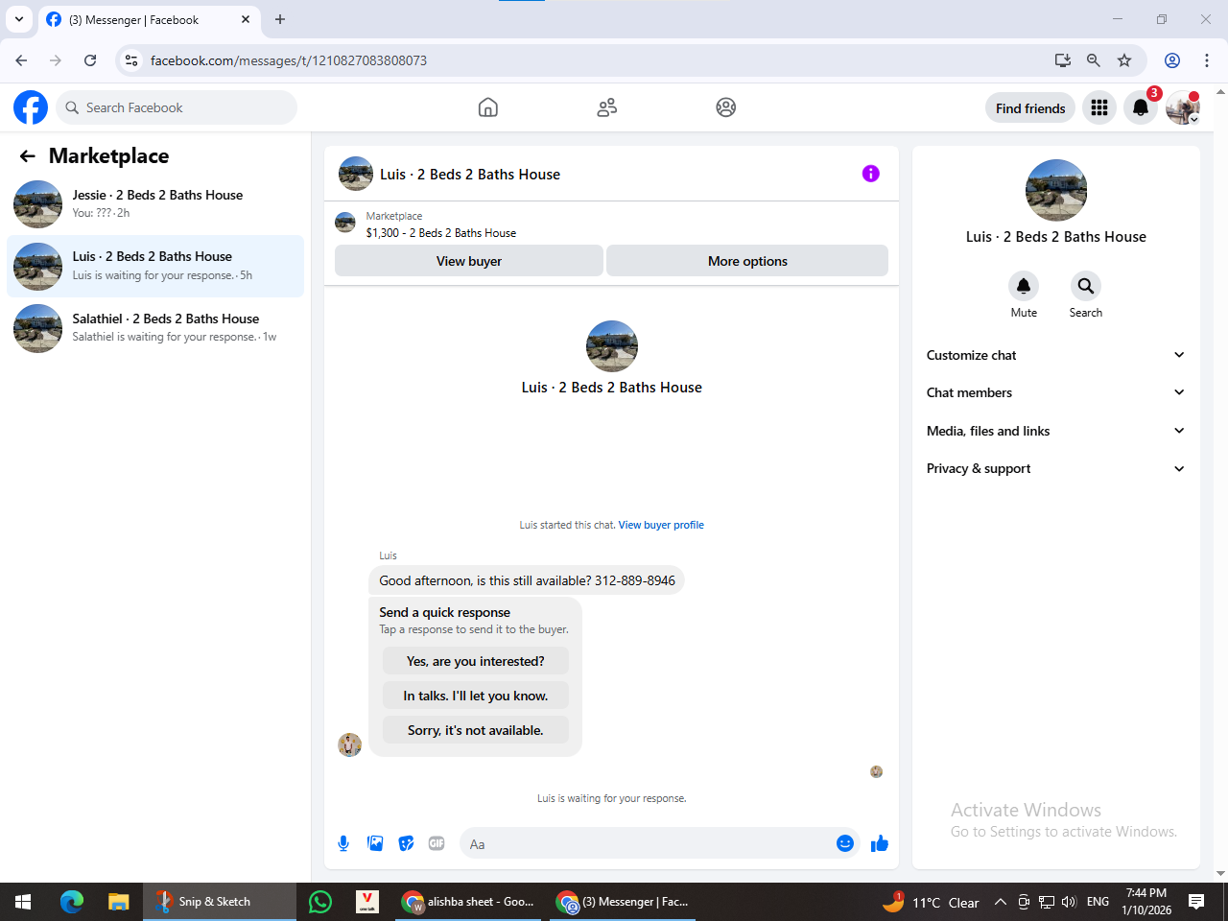Open the Facebook menu grid icon
Image resolution: width=1228 pixels, height=921 pixels.
(x=1099, y=107)
